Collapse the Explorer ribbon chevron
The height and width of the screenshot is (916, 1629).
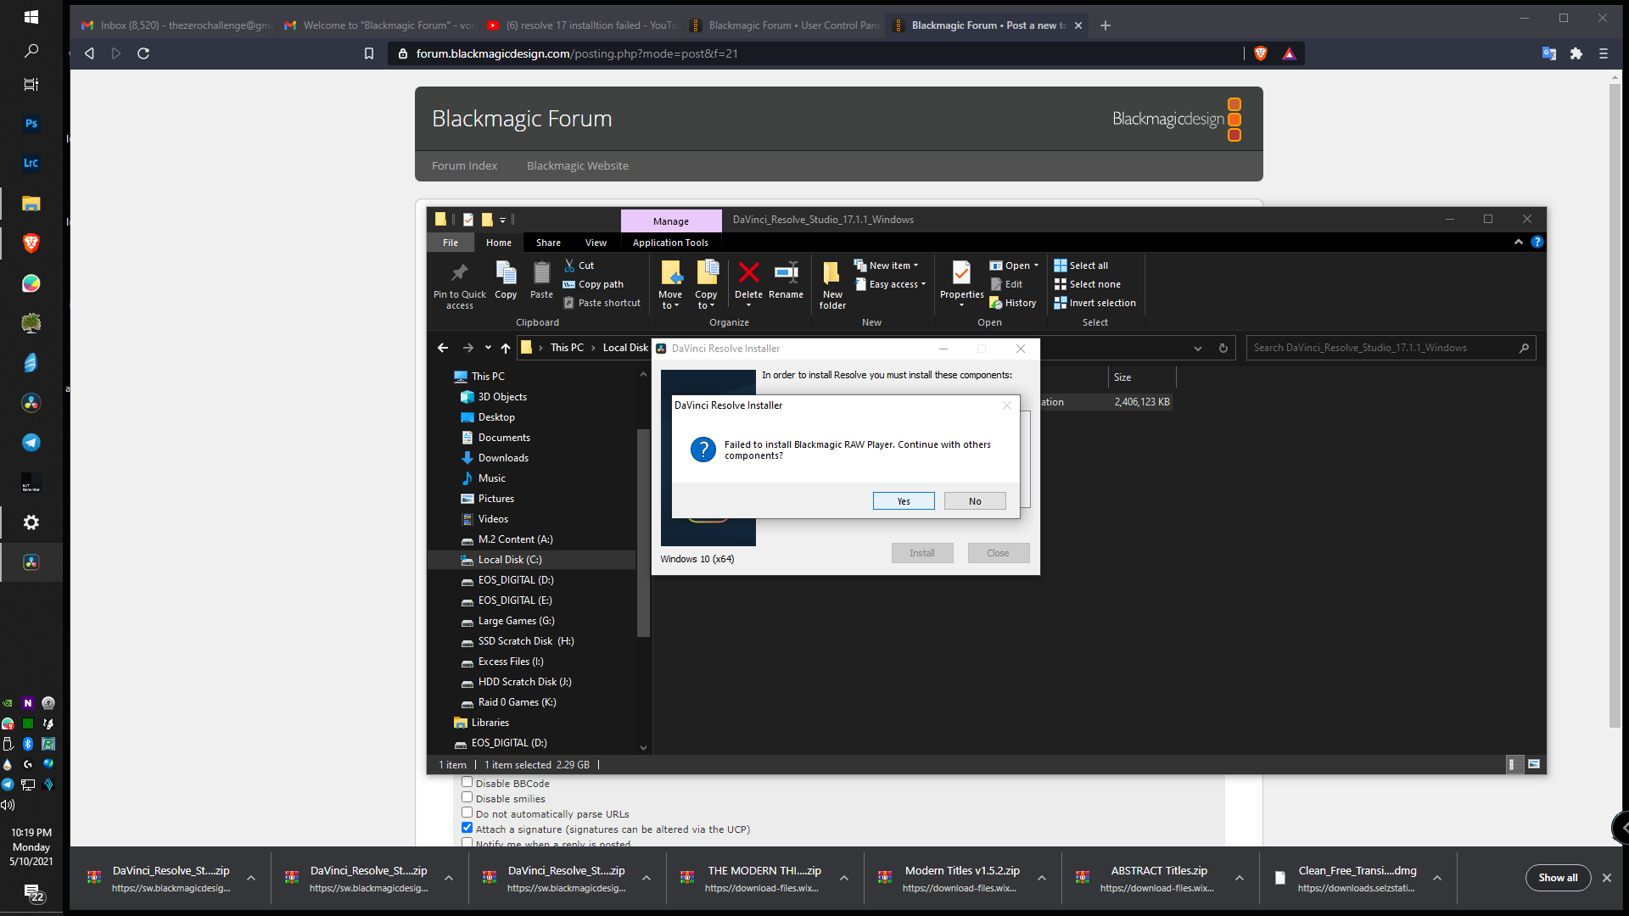coord(1519,243)
